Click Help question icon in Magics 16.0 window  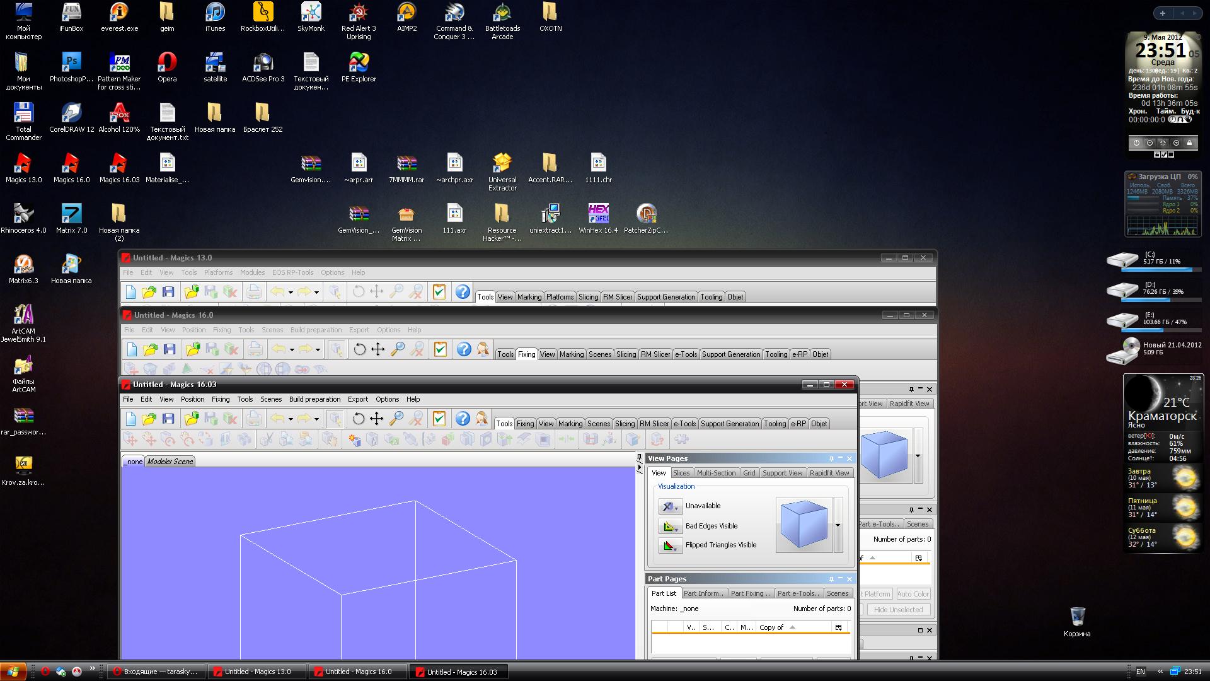(464, 349)
